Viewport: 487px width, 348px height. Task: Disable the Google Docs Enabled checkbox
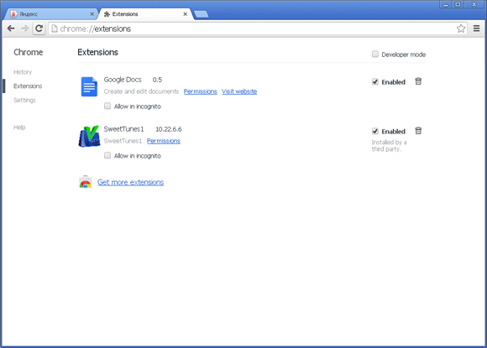point(375,81)
